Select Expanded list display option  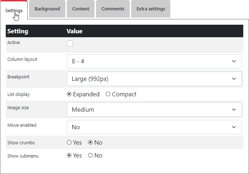point(69,95)
